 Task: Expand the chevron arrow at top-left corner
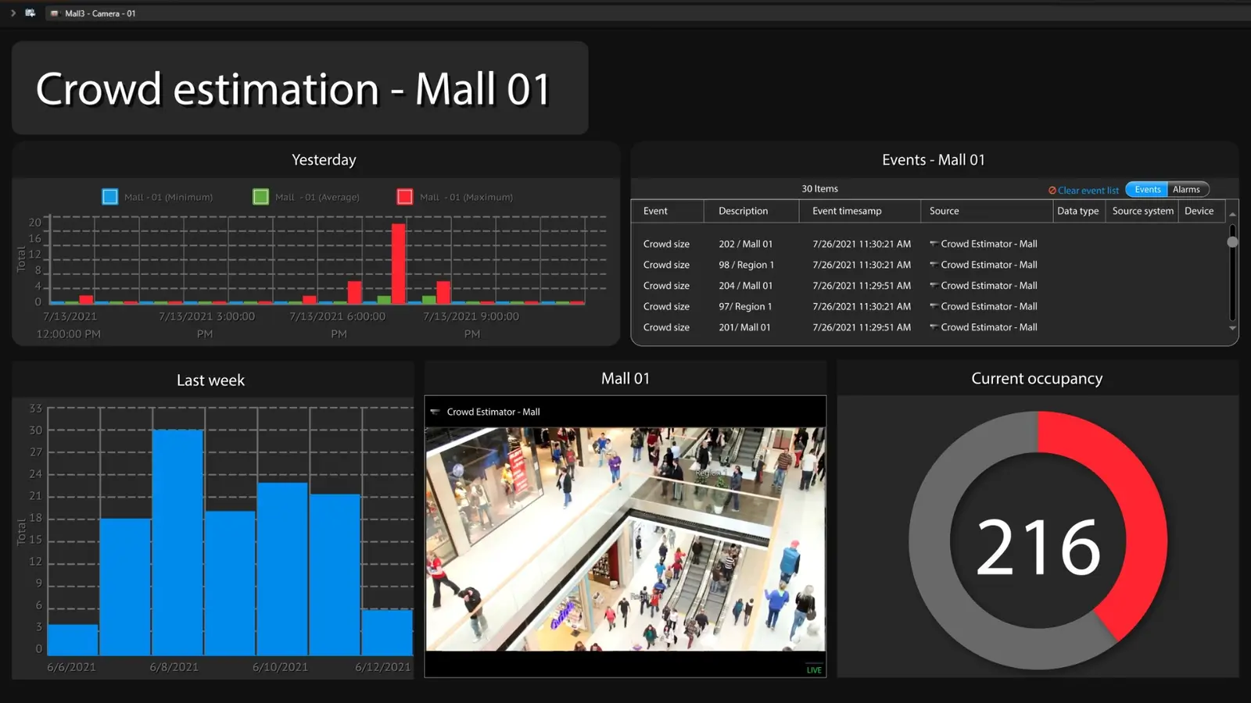pos(13,13)
